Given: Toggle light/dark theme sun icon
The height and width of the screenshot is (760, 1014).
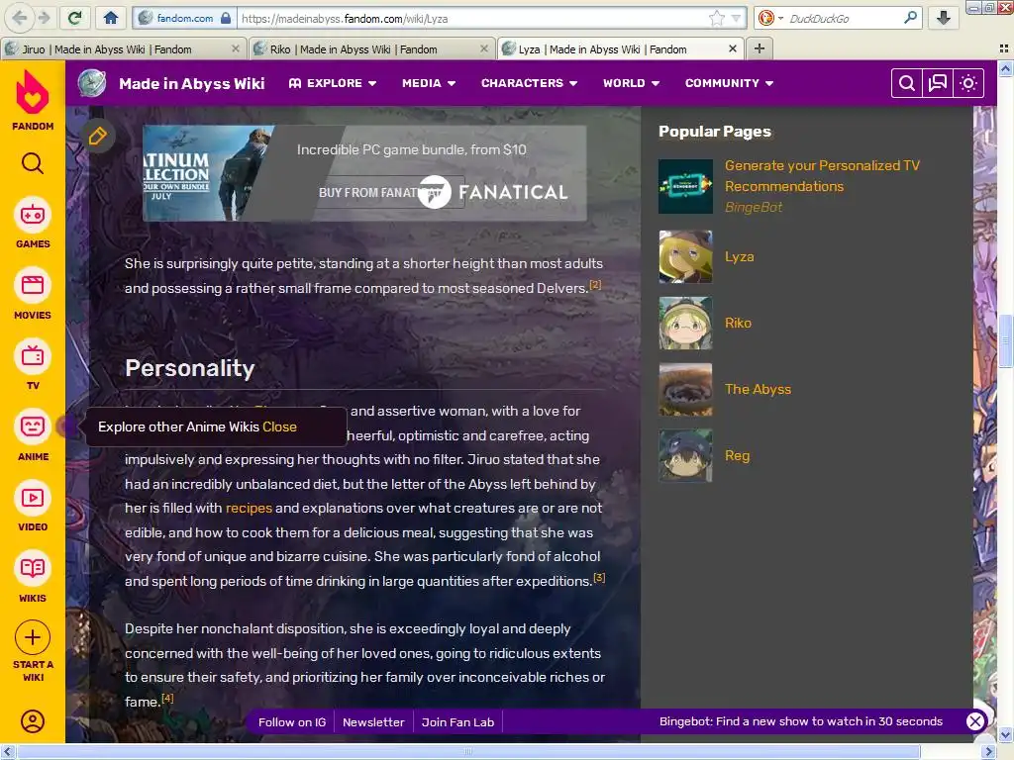Looking at the screenshot, I should click(968, 83).
